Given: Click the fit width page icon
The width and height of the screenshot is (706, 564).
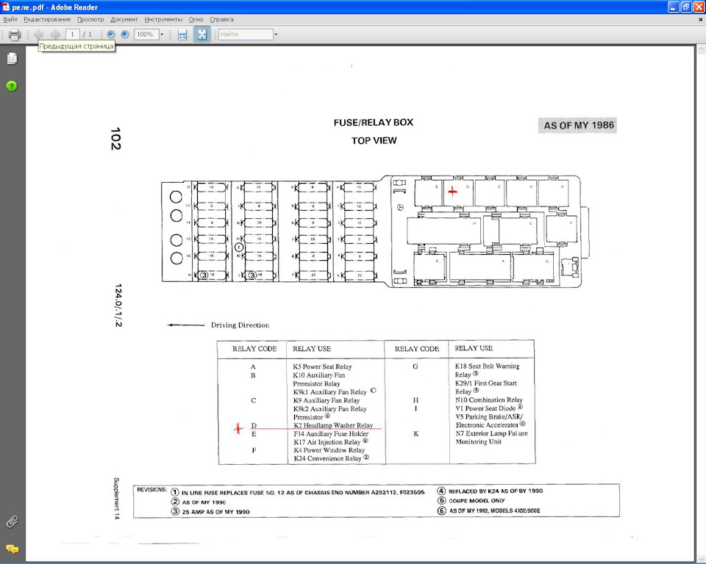Looking at the screenshot, I should (182, 35).
